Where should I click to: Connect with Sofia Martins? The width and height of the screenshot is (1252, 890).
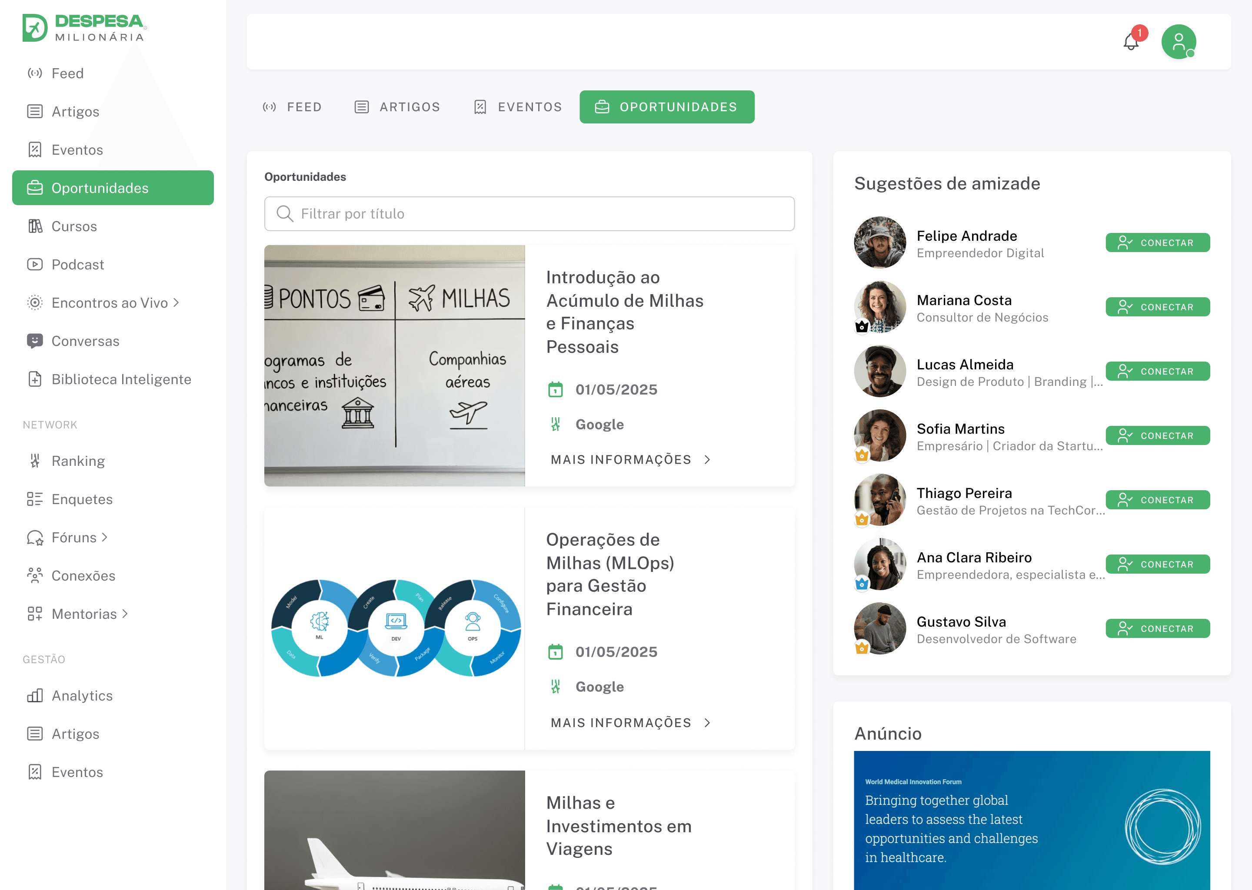coord(1157,435)
